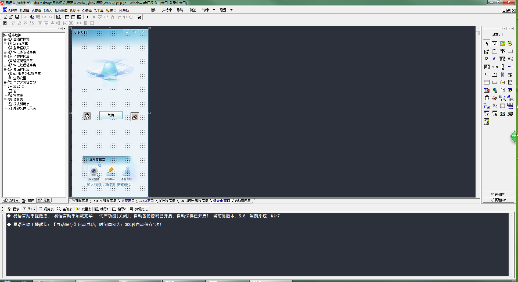This screenshot has width=518, height=282.
Task: Click the 模块 toolbar button
Action: (x=154, y=10)
